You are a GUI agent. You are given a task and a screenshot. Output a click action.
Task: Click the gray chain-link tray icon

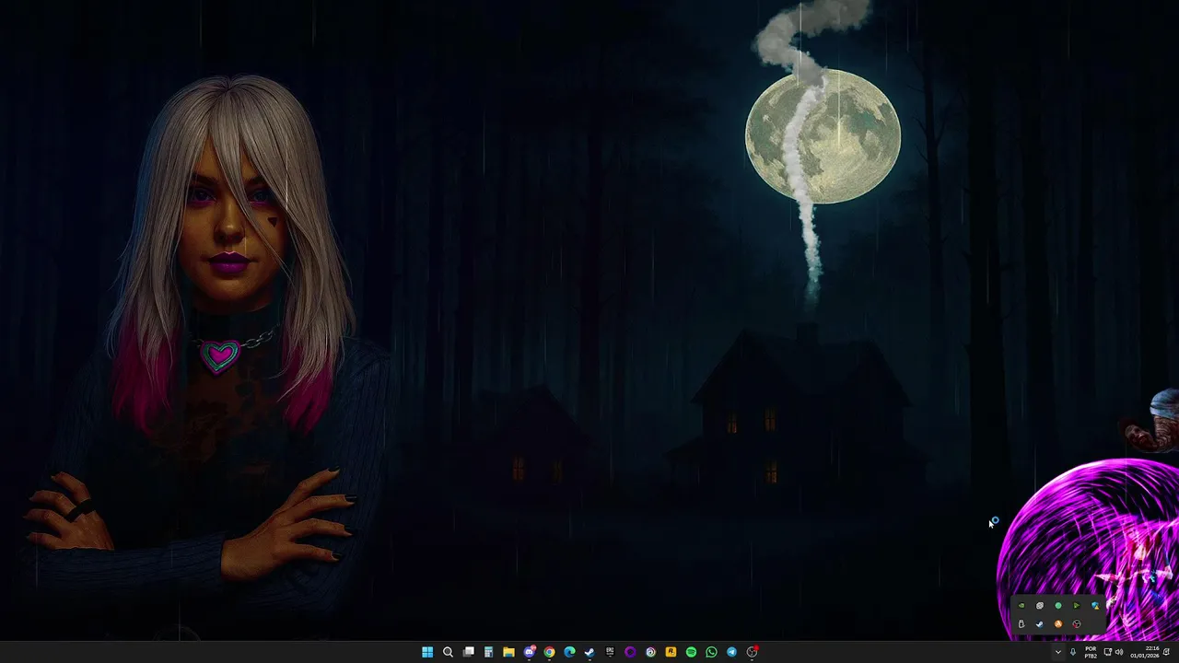click(x=1040, y=606)
